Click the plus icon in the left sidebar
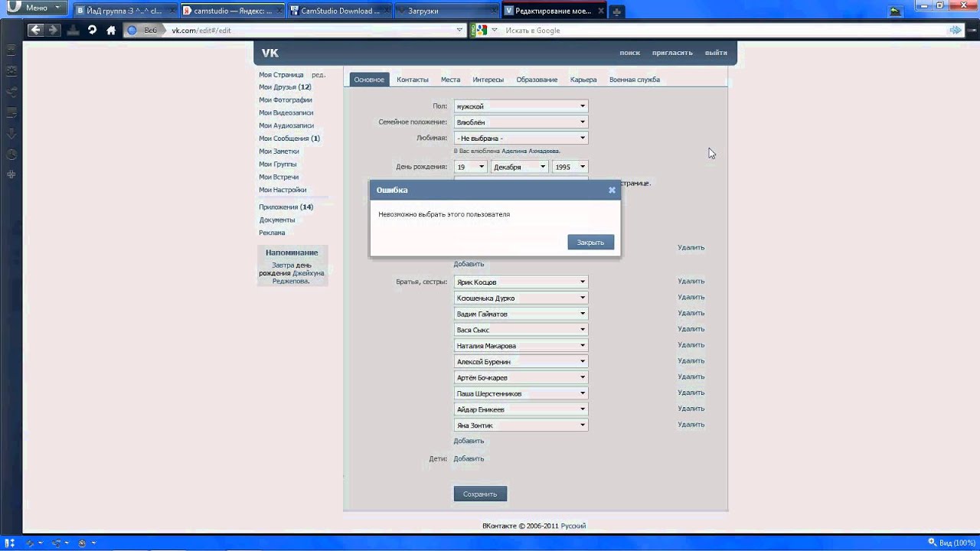Image resolution: width=980 pixels, height=551 pixels. coord(11,174)
